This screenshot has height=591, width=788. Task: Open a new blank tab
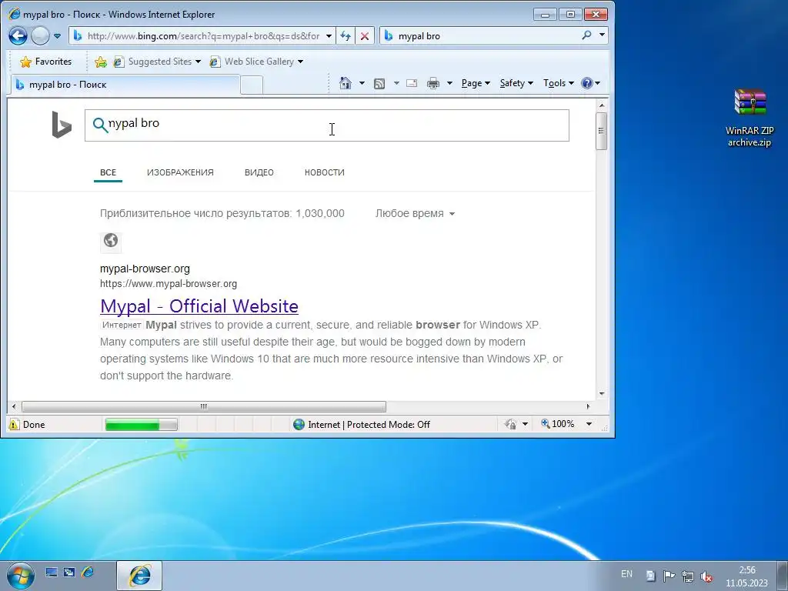click(252, 85)
